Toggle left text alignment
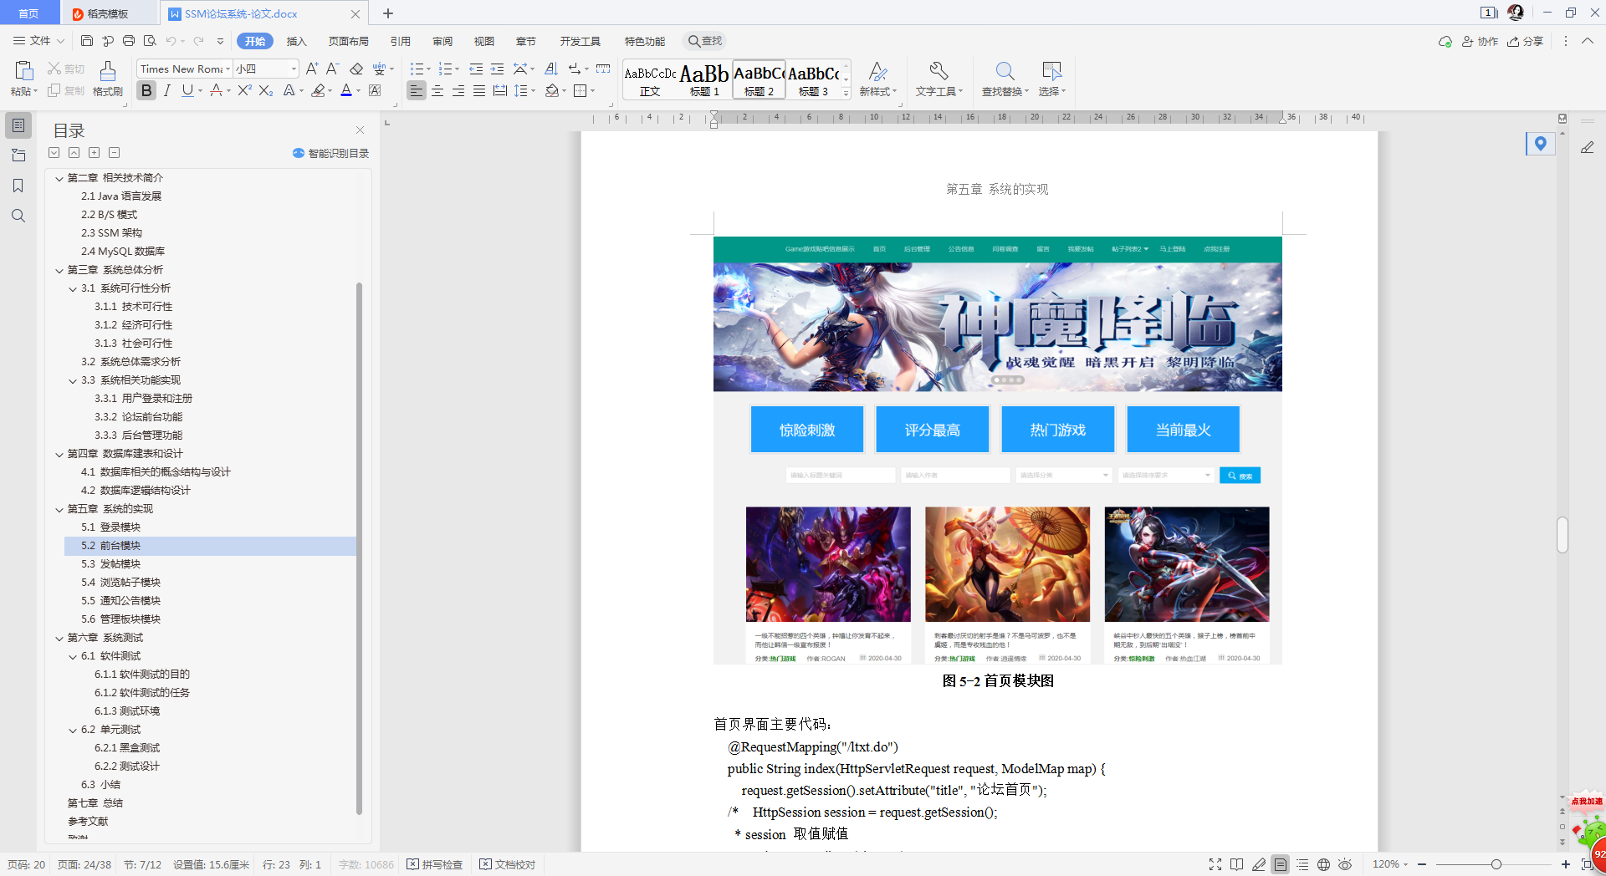The height and width of the screenshot is (876, 1606). (x=417, y=90)
